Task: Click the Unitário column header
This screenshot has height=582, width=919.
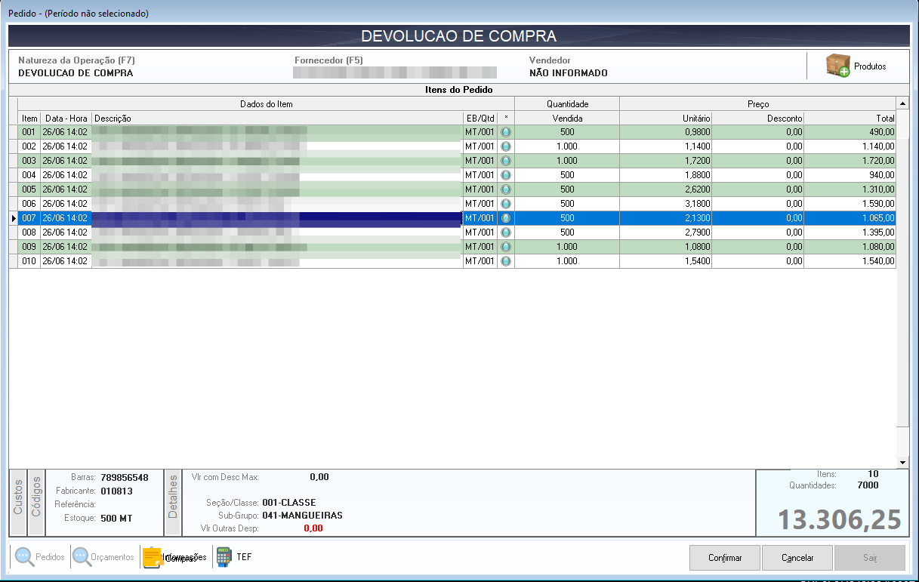Action: (665, 119)
